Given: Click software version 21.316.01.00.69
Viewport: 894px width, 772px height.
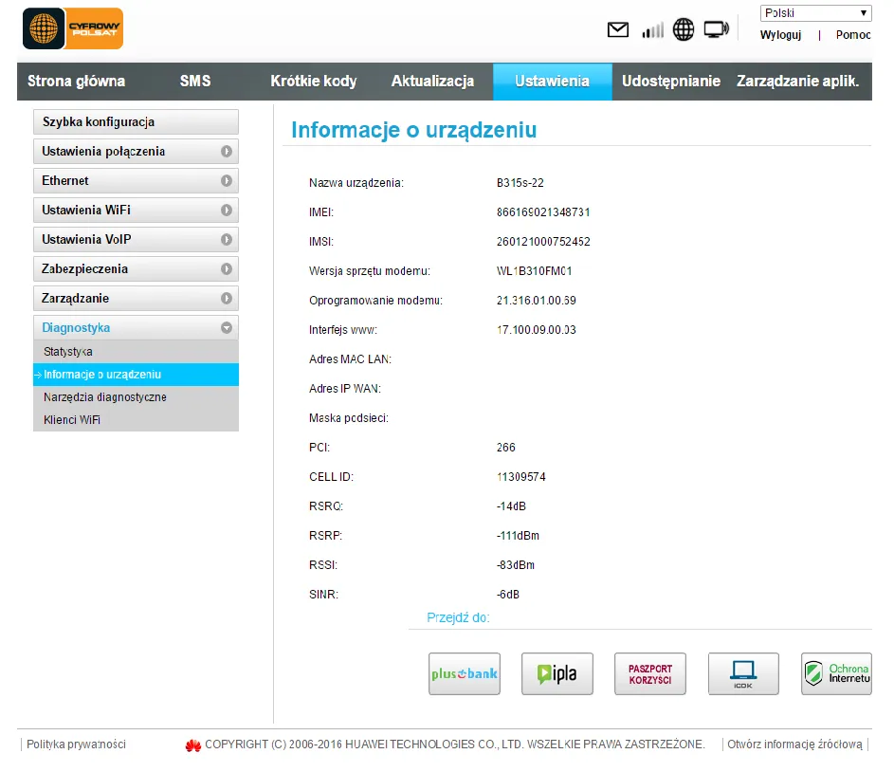Looking at the screenshot, I should pyautogui.click(x=536, y=301).
